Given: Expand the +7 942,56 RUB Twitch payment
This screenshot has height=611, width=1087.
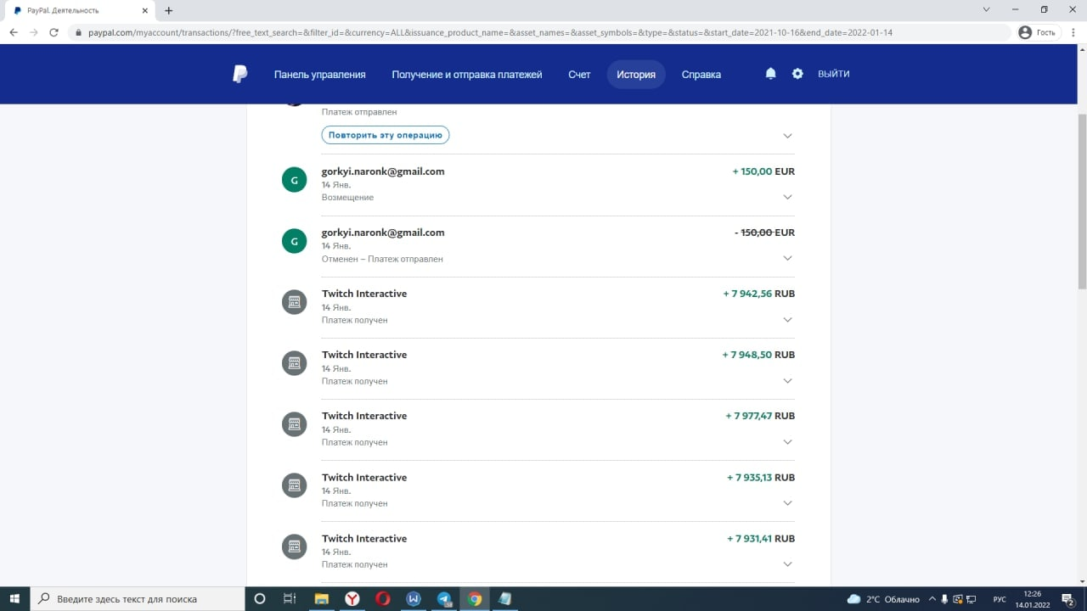Looking at the screenshot, I should point(787,320).
